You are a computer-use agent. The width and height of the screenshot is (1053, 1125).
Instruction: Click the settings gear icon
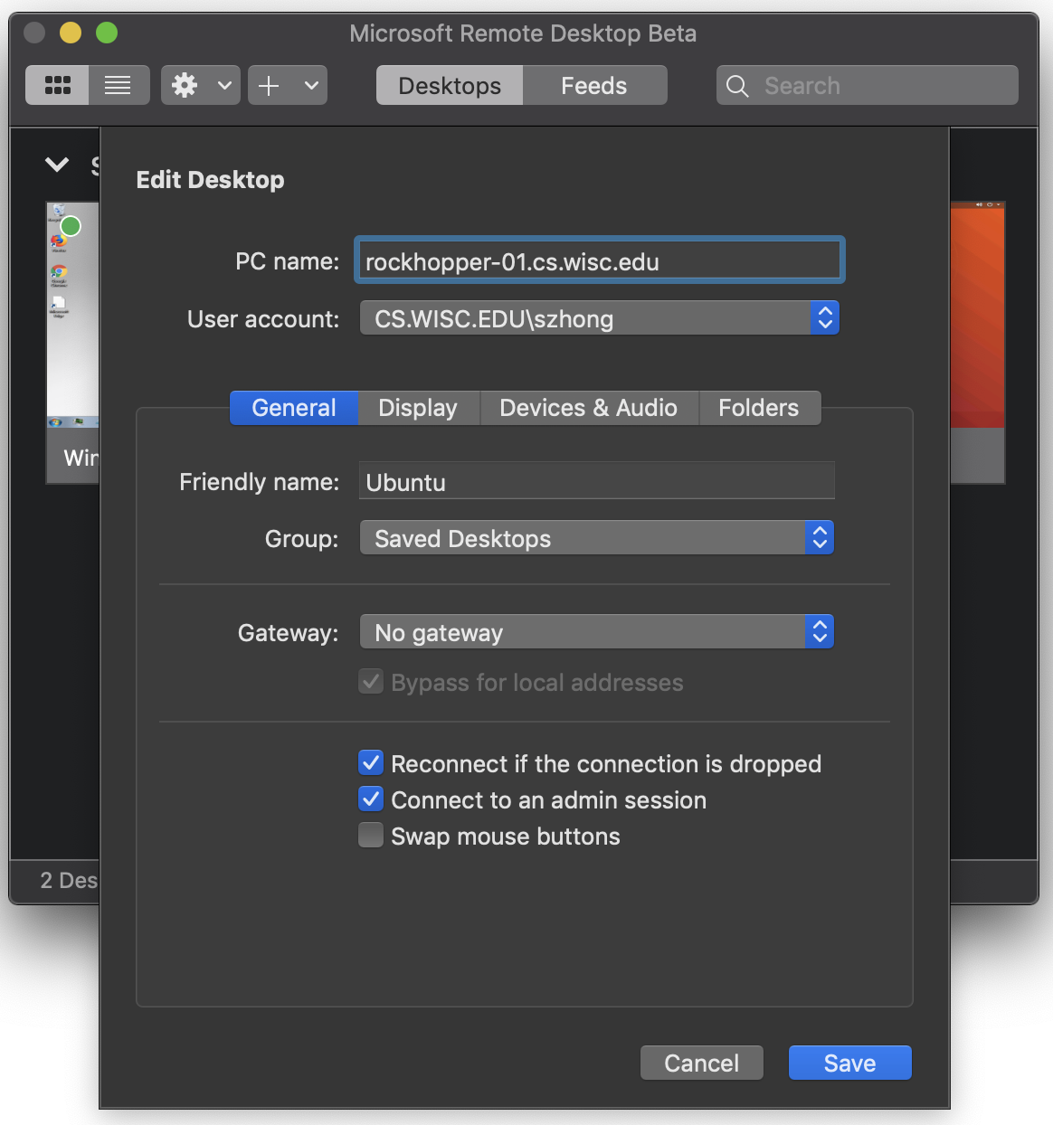(185, 86)
